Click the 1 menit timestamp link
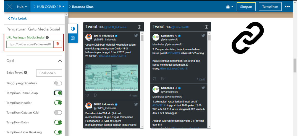The height and width of the screenshot is (136, 299). (x=201, y=79)
